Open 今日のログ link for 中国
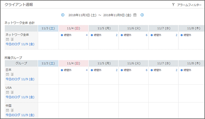The width and height of the screenshot is (205, 119). click(x=20, y=115)
